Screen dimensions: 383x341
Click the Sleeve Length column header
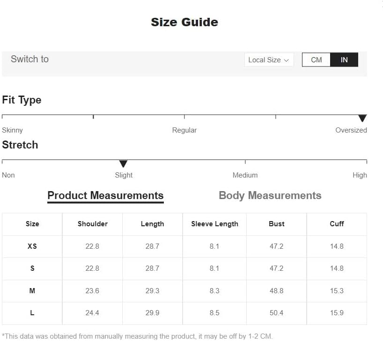214,224
